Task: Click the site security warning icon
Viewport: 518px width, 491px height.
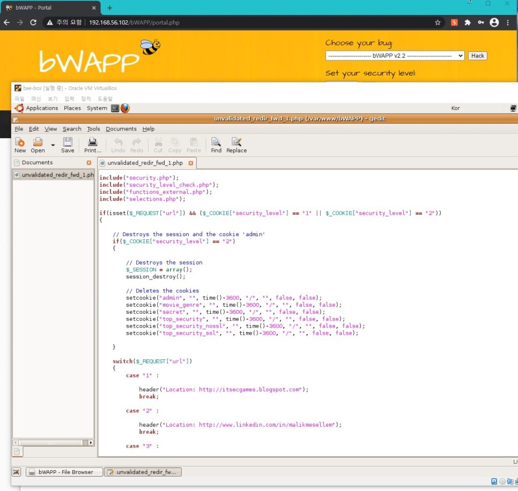Action: tap(50, 22)
